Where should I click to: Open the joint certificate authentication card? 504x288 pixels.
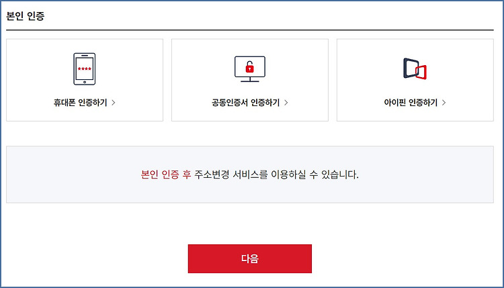[x=250, y=80]
